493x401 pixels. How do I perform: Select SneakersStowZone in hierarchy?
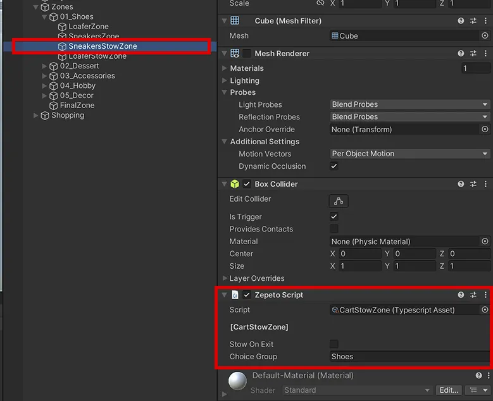point(103,46)
